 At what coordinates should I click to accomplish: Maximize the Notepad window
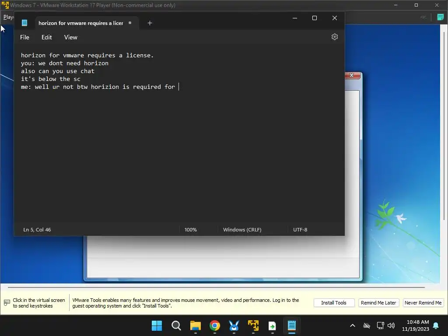[315, 18]
